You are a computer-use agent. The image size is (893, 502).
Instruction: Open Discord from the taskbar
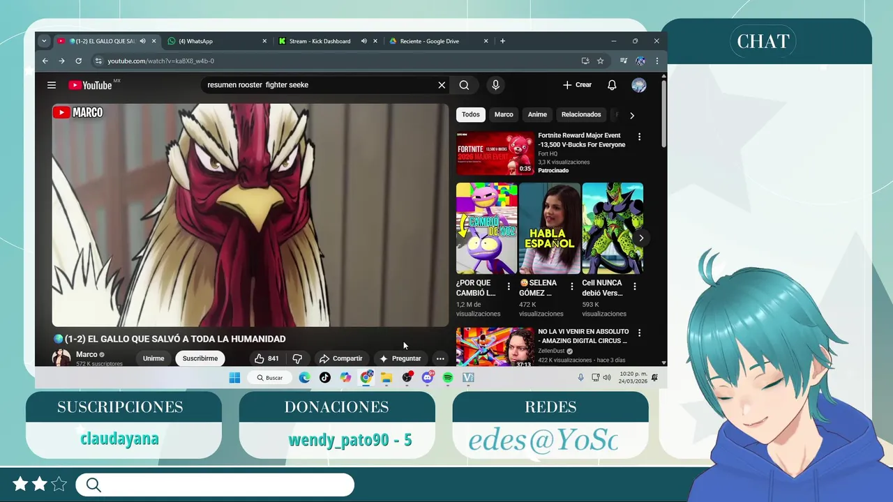(x=428, y=377)
